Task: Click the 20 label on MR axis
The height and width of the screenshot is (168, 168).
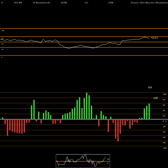Action: pos(164,116)
